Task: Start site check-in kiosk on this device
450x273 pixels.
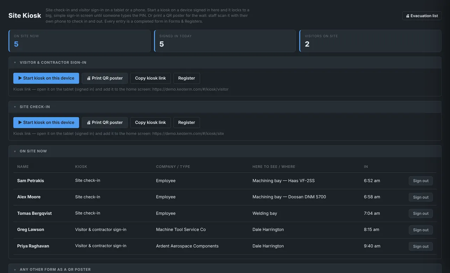Action: [x=46, y=122]
